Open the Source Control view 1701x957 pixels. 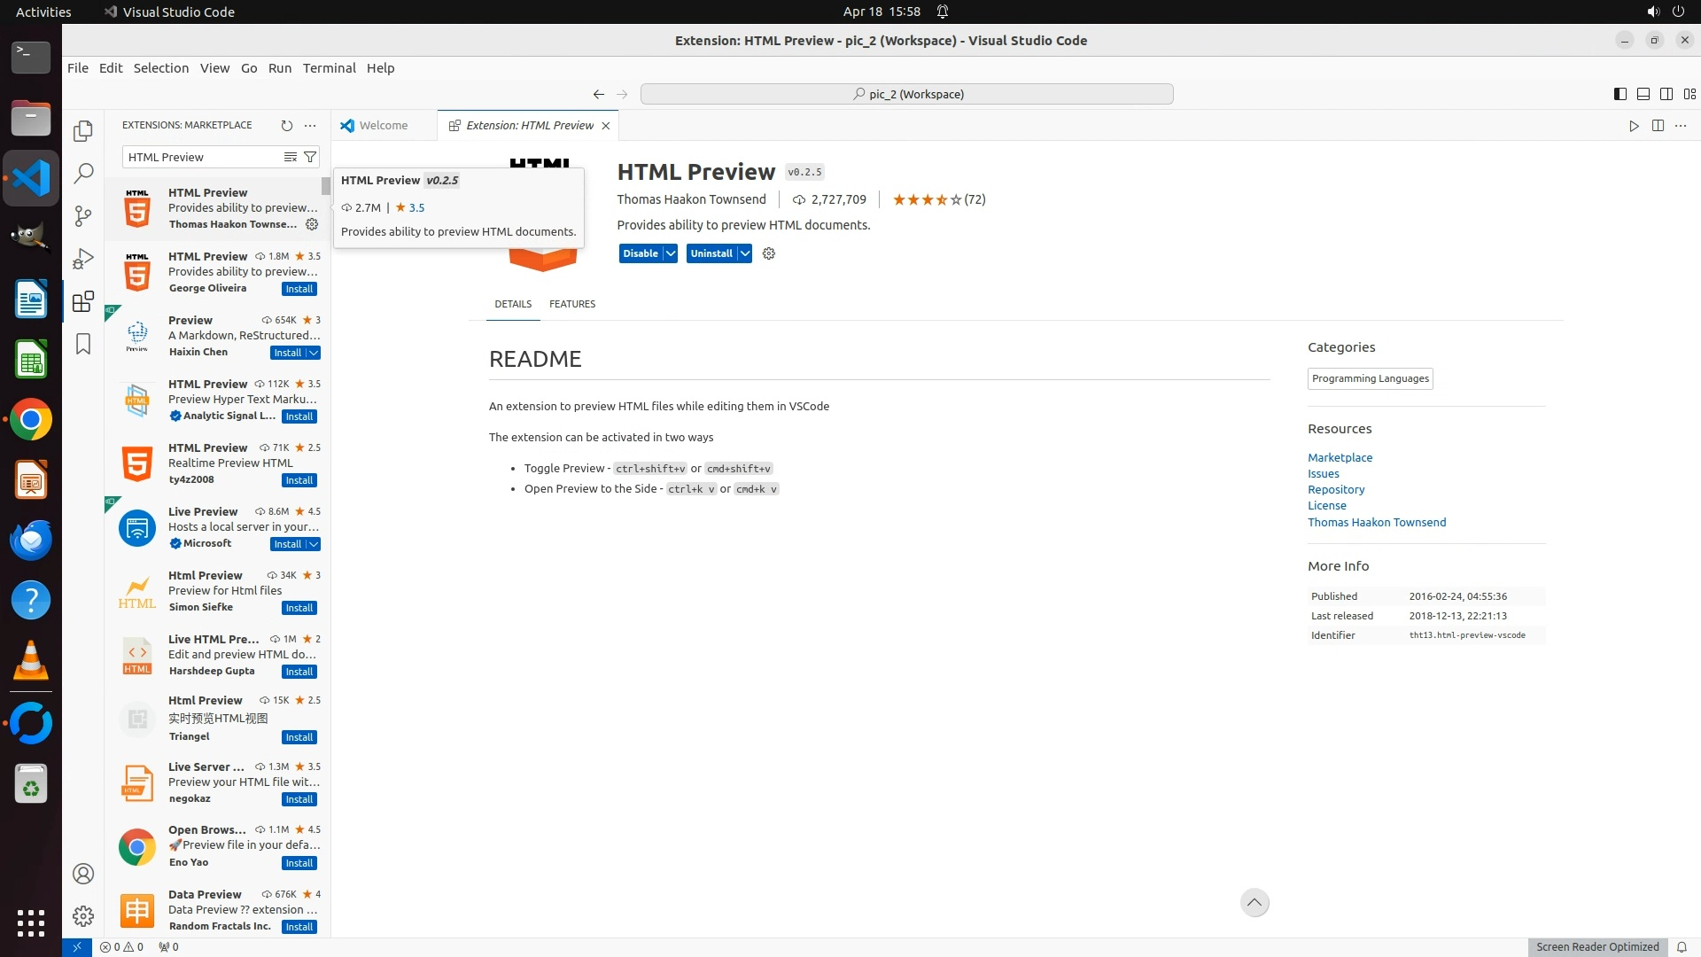(x=83, y=215)
